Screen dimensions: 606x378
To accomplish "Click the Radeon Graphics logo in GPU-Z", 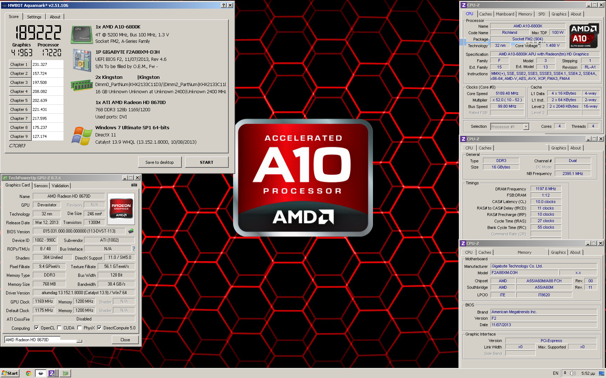I will (121, 208).
